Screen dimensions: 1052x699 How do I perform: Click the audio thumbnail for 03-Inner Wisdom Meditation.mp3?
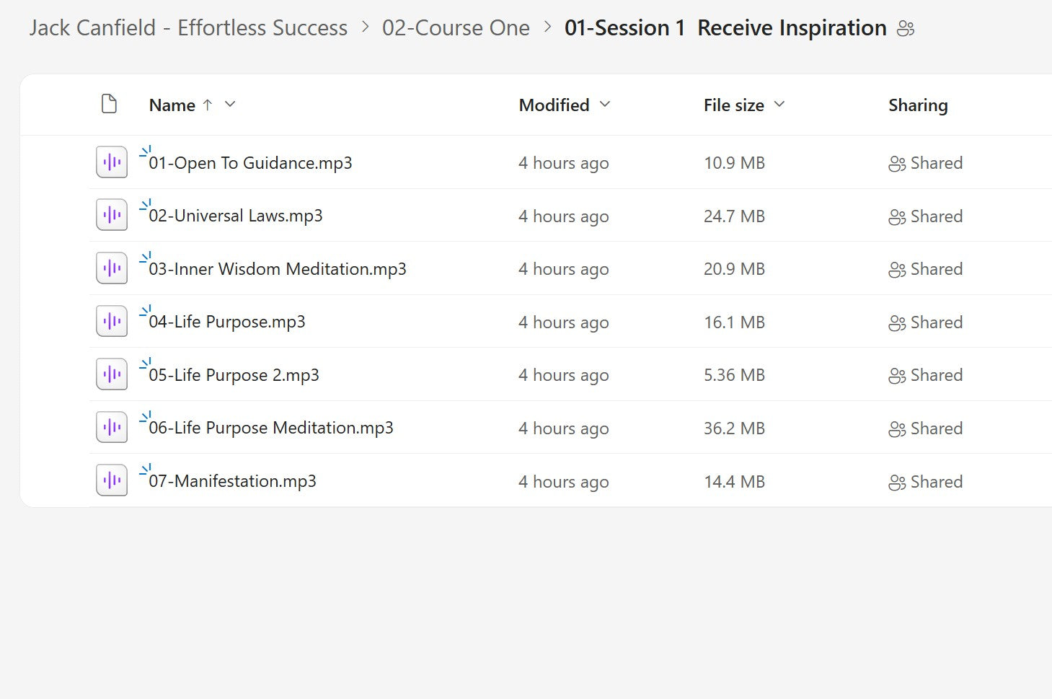[x=110, y=268]
